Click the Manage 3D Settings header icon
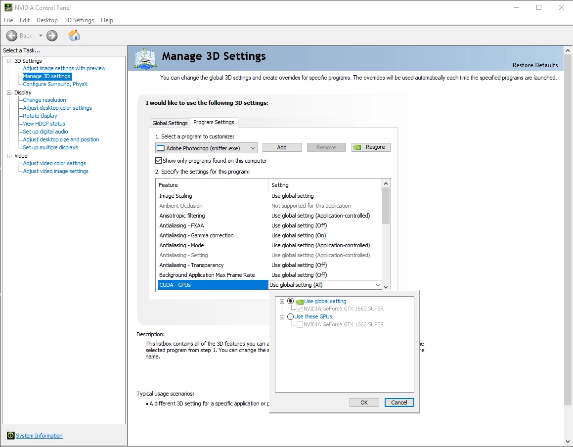This screenshot has width=573, height=447. tap(145, 58)
